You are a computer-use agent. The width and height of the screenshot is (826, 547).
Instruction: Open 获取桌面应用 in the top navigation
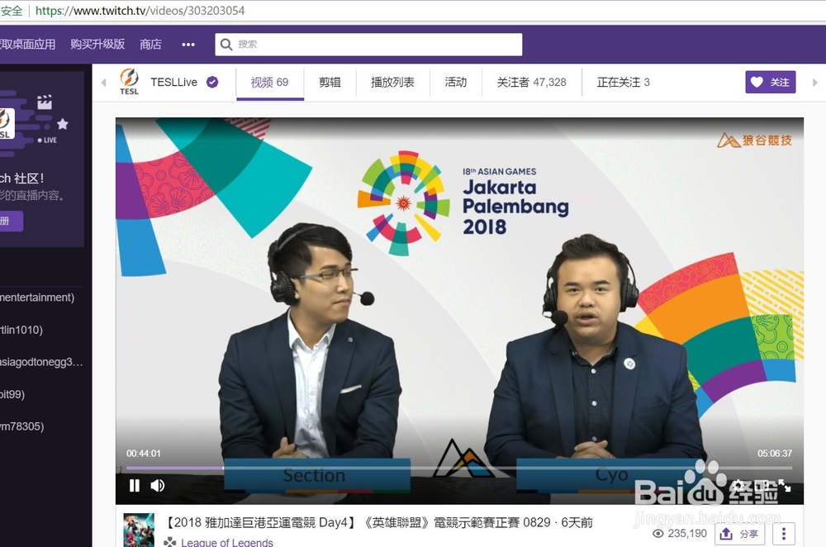(x=27, y=45)
